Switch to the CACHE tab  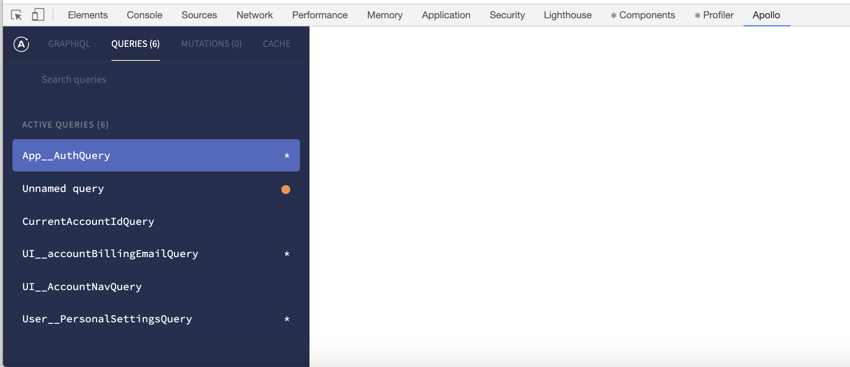coord(276,44)
